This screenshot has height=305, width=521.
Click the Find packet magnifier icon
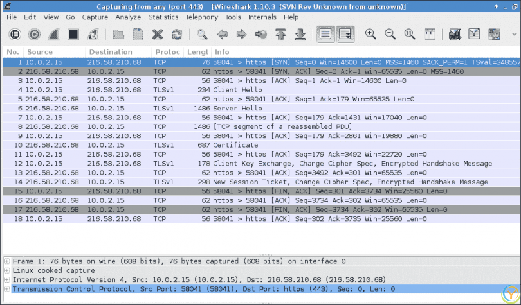(x=203, y=34)
